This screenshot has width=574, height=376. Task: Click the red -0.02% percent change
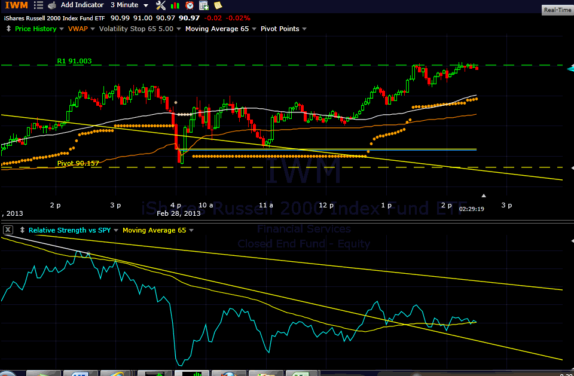pyautogui.click(x=237, y=18)
